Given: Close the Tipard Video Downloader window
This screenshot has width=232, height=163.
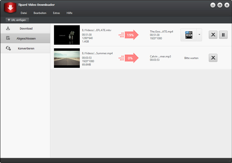Looking at the screenshot, I should pyautogui.click(x=227, y=5).
